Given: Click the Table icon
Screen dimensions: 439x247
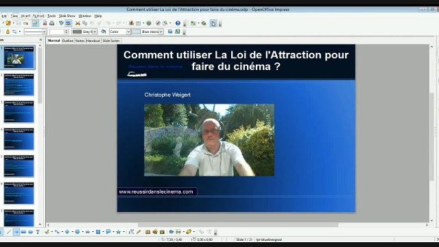Looking at the screenshot, I should click(x=138, y=23).
